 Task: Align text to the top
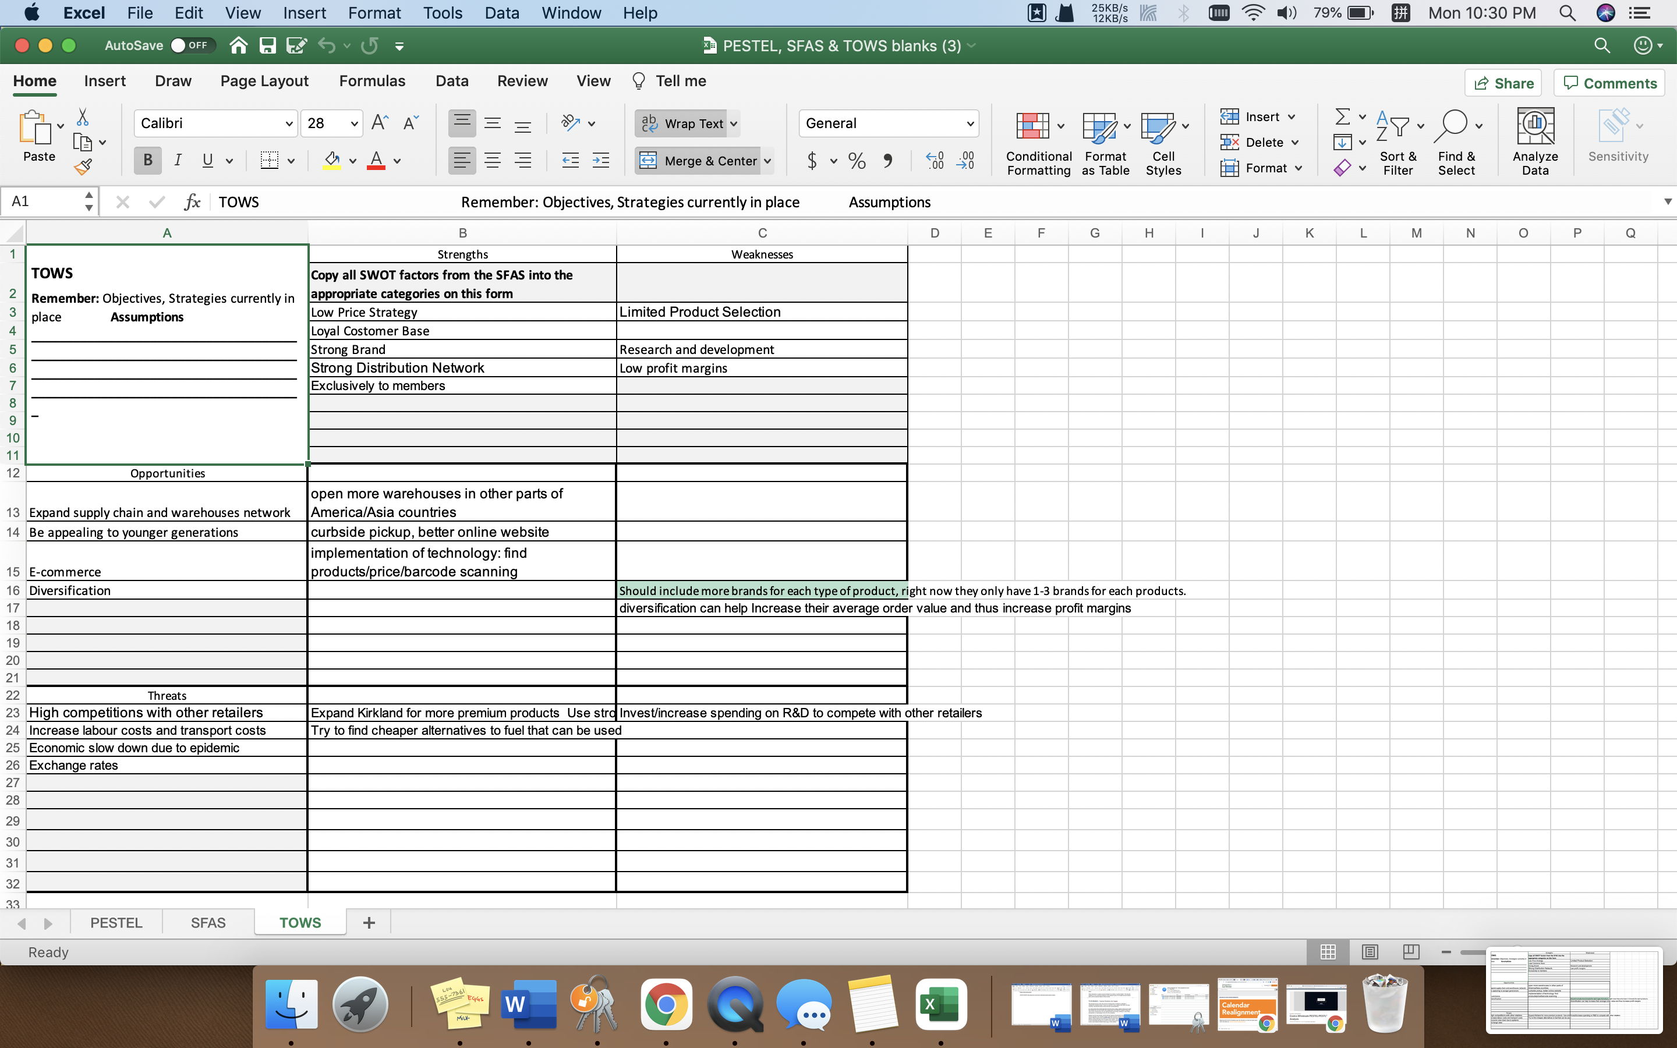pyautogui.click(x=462, y=123)
